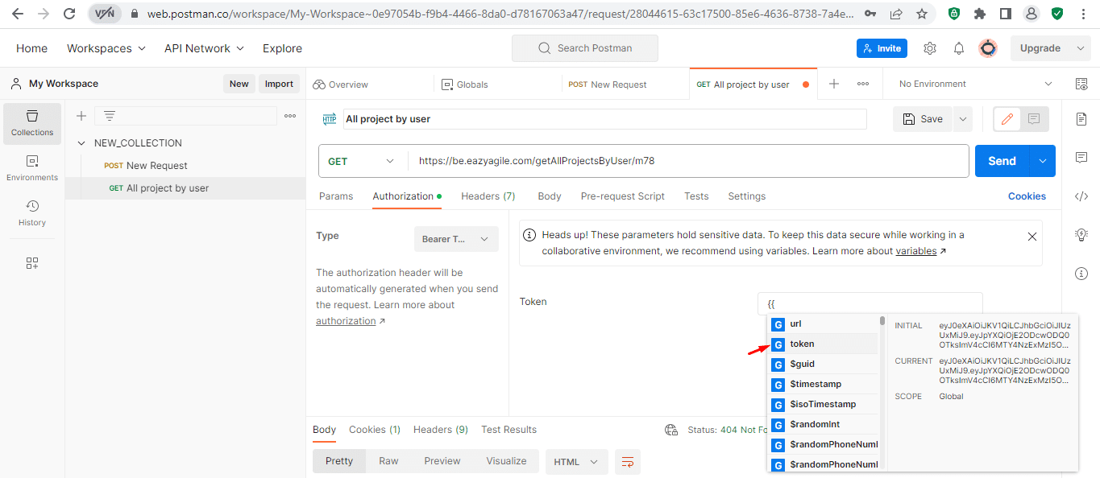The height and width of the screenshot is (478, 1100).
Task: Open the settings gear in header
Action: (930, 48)
